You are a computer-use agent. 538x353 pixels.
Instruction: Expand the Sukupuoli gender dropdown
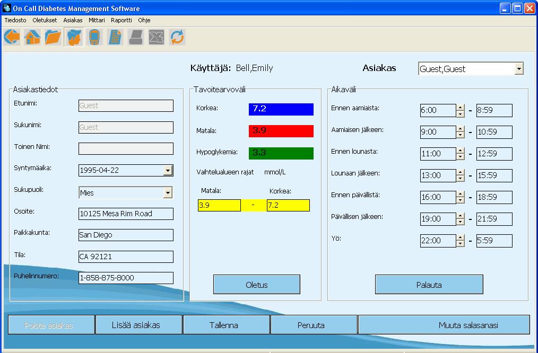click(x=168, y=192)
